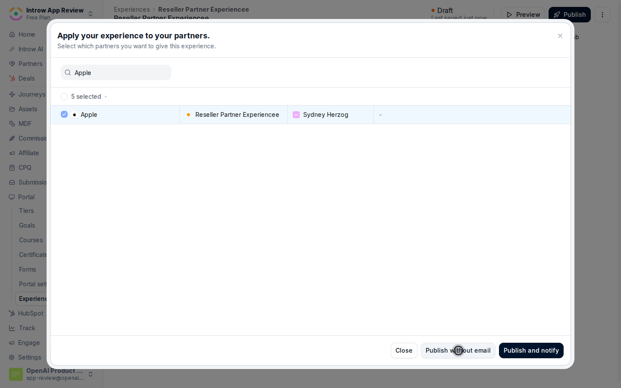Click the Experiences breadcrumb link

pos(132,9)
